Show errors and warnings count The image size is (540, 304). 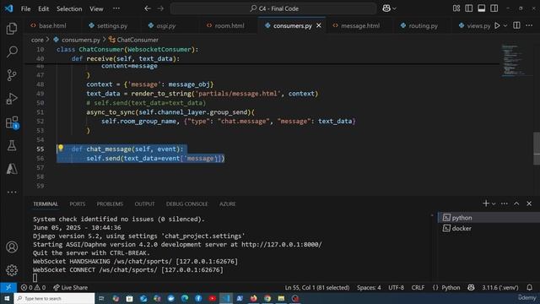pos(33,287)
